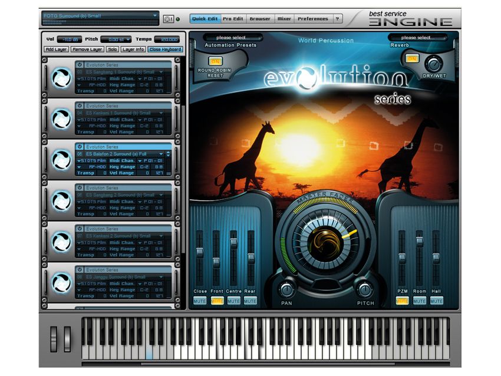Screen dimensions: 501x376
Task: Switch to Quick Edit tab
Action: coord(205,19)
